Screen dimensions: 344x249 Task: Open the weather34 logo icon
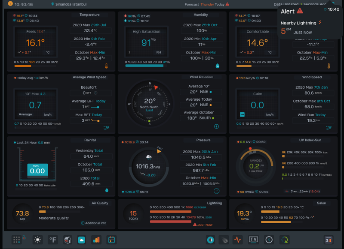point(329,240)
